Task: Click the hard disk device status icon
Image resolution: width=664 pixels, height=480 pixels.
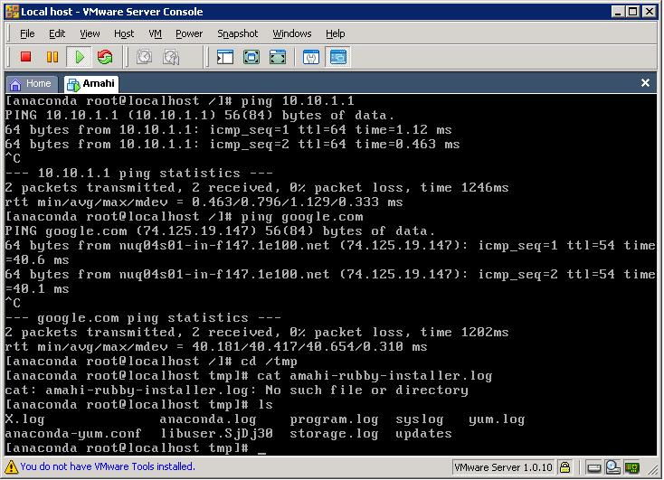Action: pyautogui.click(x=593, y=467)
